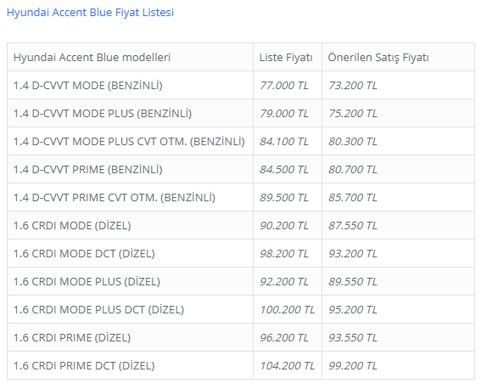Click the Önerilen Satış Fiyatı column header

(398, 57)
